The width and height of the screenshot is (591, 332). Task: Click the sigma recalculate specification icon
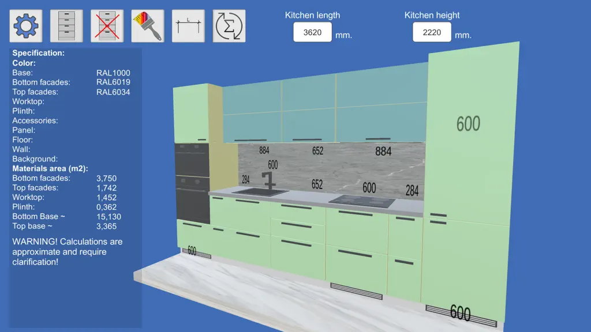coord(229,26)
